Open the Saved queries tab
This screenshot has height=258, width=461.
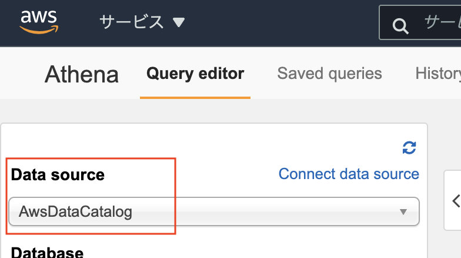point(329,73)
